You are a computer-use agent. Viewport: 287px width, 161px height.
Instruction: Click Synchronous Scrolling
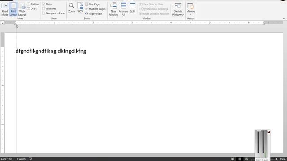tap(153, 9)
